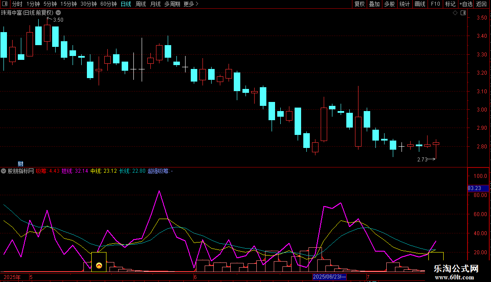
Task: Click the 复权 button
Action: pyautogui.click(x=359, y=4)
